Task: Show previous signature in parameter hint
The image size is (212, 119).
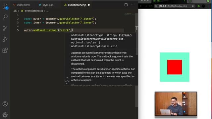Action: click(x=67, y=78)
